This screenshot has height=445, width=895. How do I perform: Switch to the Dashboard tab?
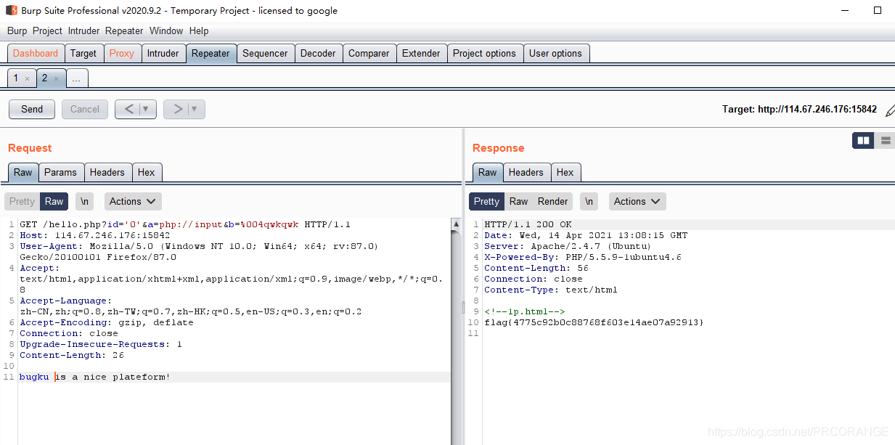click(x=36, y=53)
